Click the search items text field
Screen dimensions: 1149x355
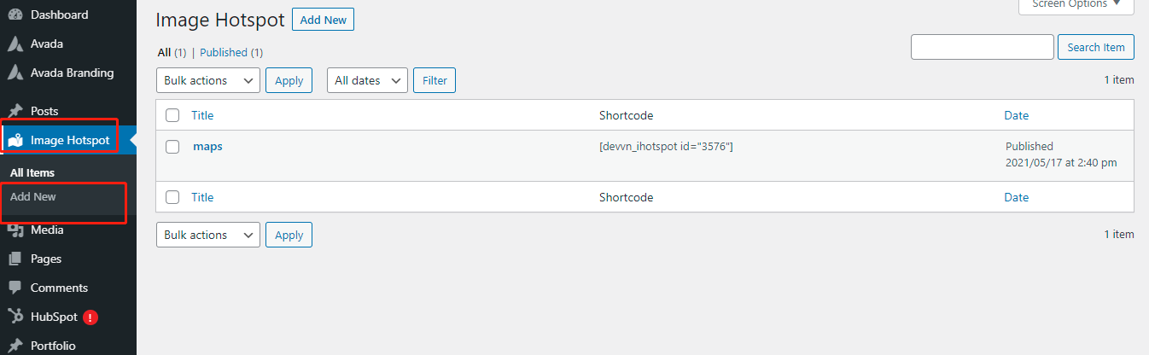(x=982, y=47)
